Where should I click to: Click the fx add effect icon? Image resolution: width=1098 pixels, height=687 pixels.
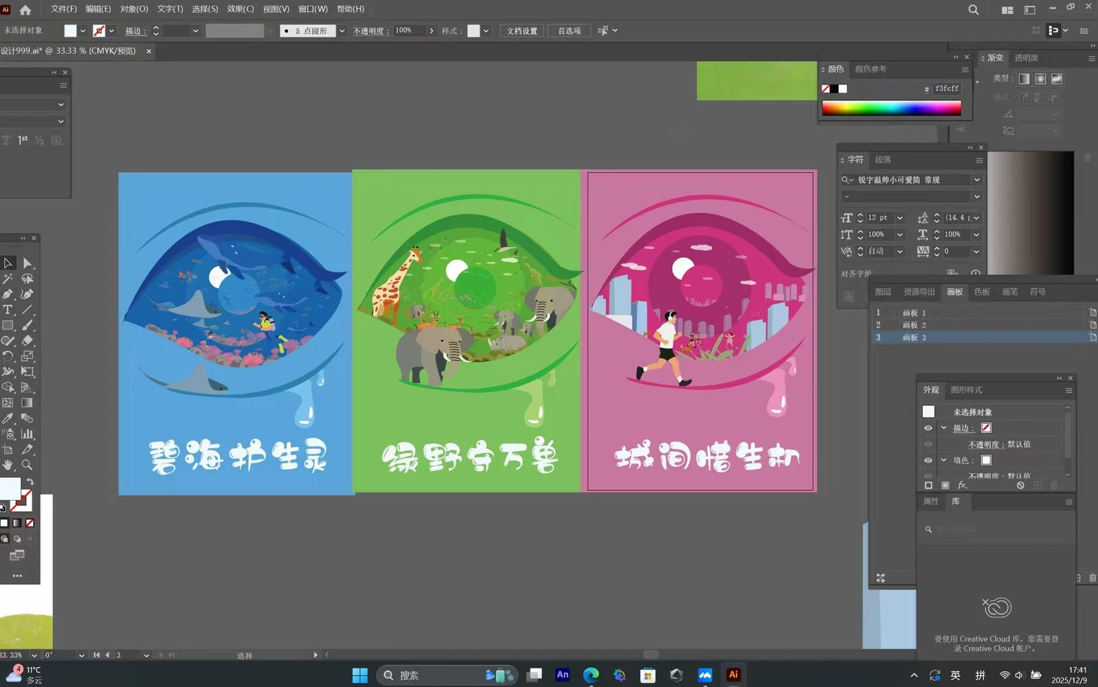coord(962,485)
